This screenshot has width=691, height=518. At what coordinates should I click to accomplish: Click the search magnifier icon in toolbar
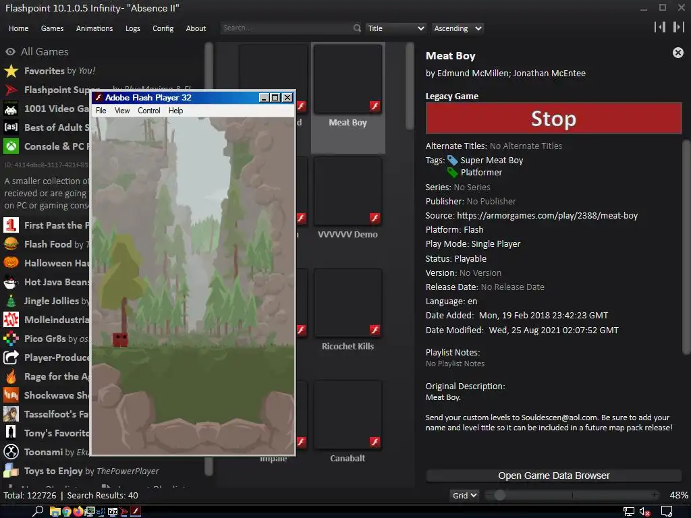pyautogui.click(x=357, y=28)
